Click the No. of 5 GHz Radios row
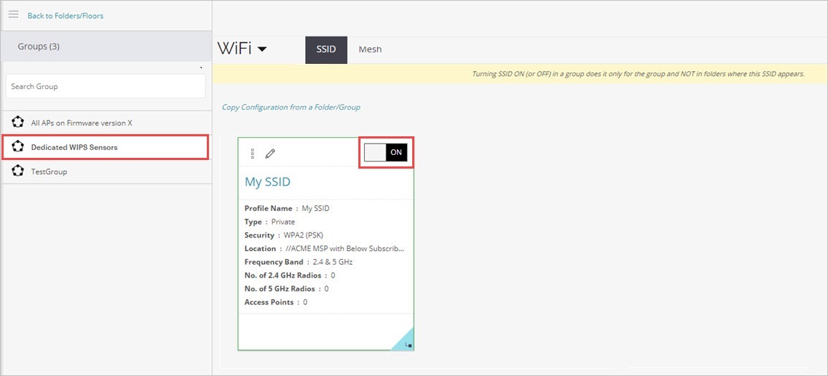Screen dimensions: 828x376 [x=287, y=289]
